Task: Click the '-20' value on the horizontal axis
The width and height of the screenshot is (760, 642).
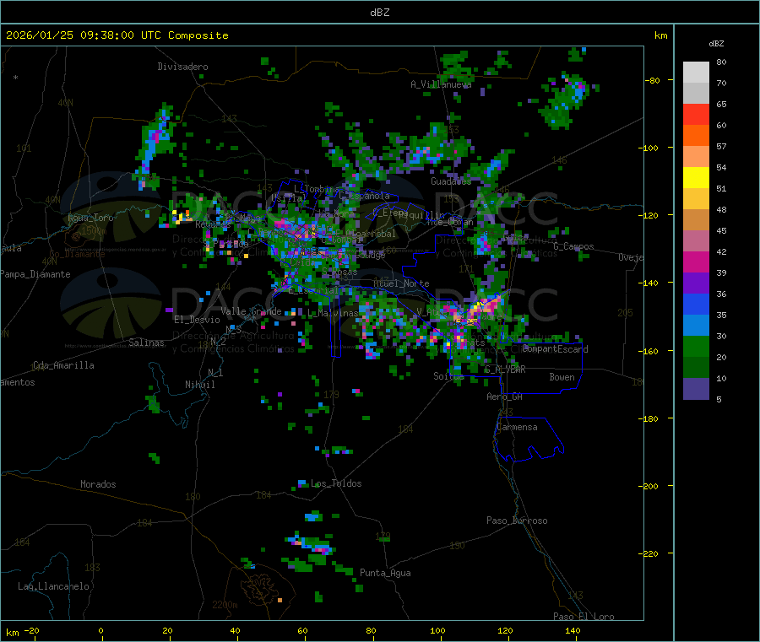Action: coord(31,630)
